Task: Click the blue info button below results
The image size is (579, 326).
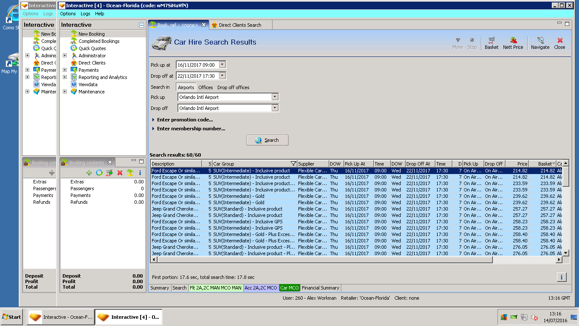Action: pyautogui.click(x=561, y=277)
